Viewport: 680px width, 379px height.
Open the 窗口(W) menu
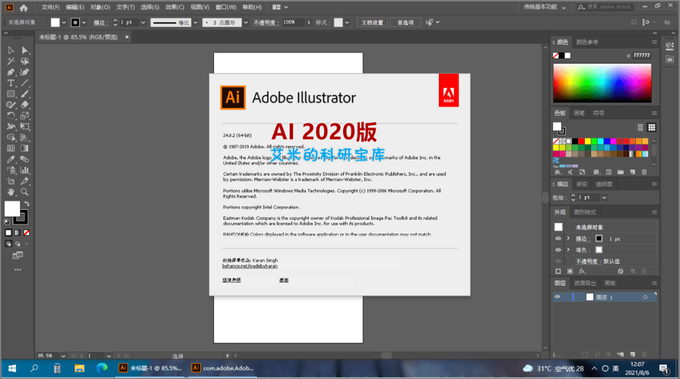coord(226,8)
